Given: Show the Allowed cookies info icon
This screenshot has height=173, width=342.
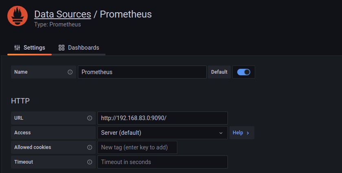Looking at the screenshot, I should [x=90, y=147].
